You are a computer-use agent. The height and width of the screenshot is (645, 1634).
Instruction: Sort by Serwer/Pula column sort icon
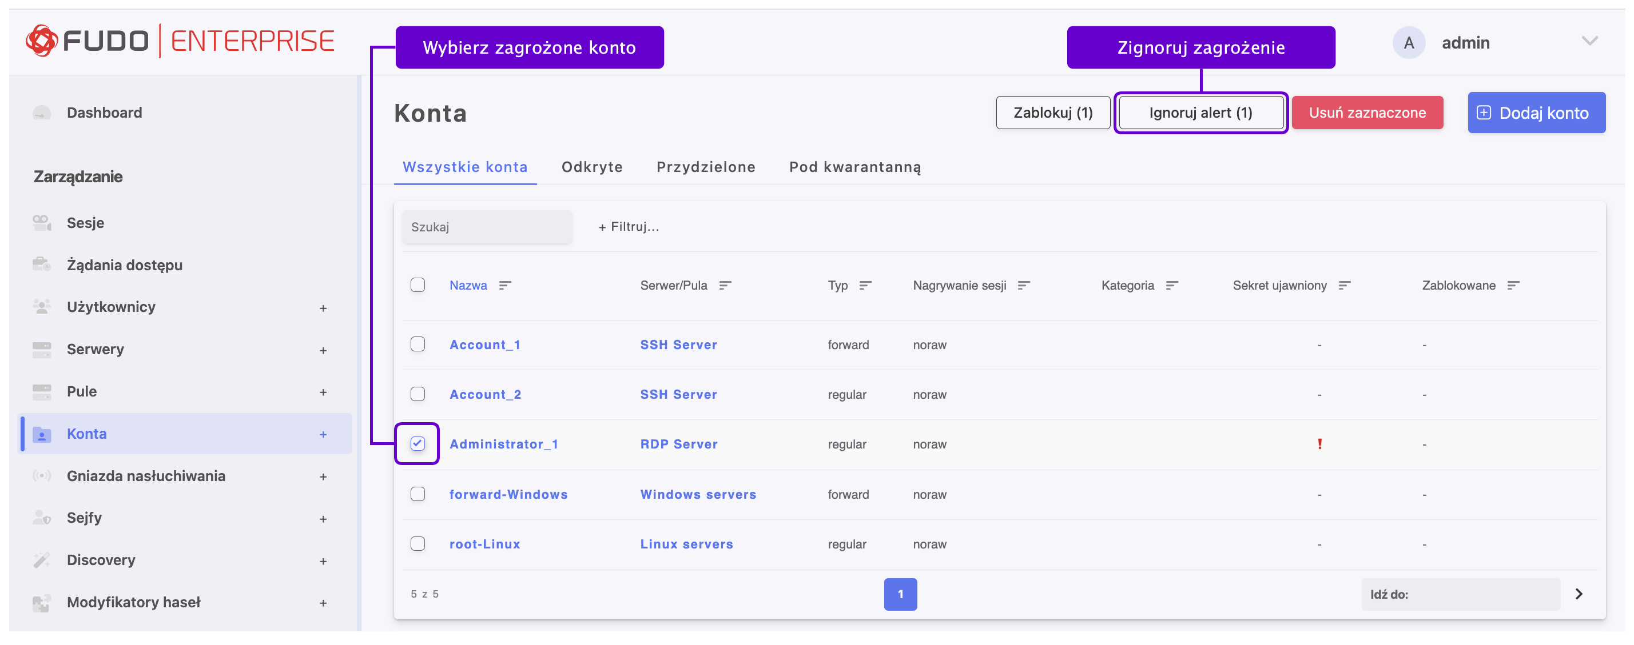pyautogui.click(x=725, y=286)
